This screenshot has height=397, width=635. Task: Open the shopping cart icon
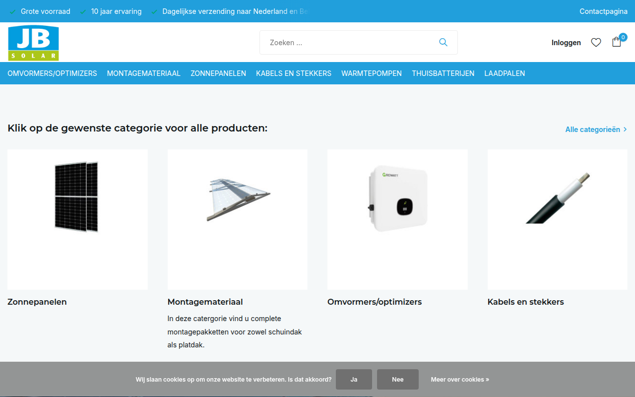point(616,42)
